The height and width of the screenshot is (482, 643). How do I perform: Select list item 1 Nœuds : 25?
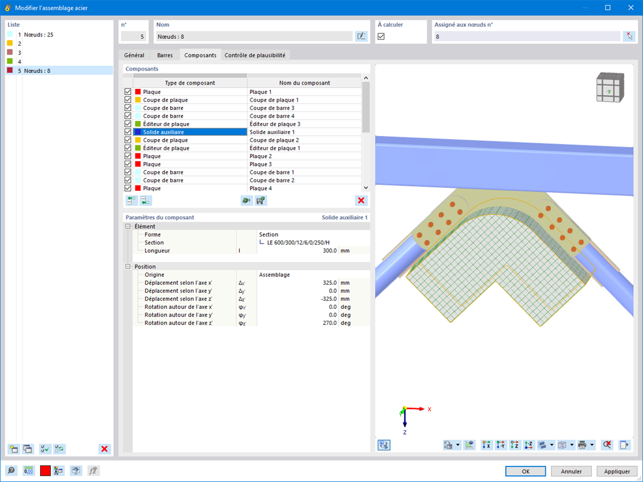pyautogui.click(x=59, y=35)
